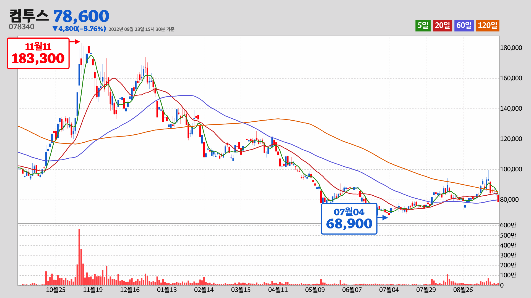Click the 01월13 date label
This screenshot has width=531, height=298.
(x=167, y=290)
